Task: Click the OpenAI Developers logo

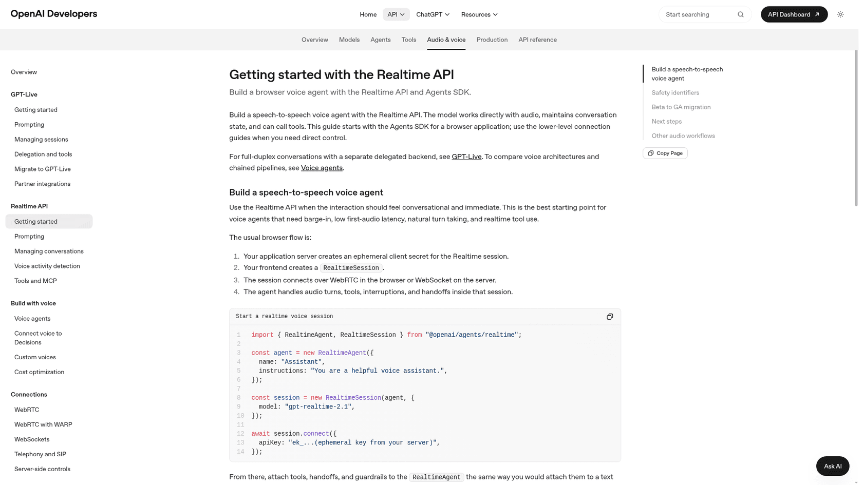Action: (54, 14)
